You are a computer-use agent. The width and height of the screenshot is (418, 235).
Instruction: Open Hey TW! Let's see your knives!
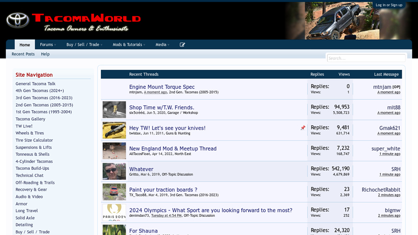(x=167, y=128)
